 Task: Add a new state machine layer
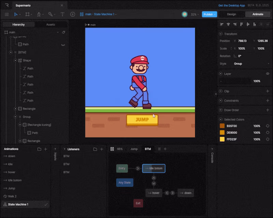(165, 149)
